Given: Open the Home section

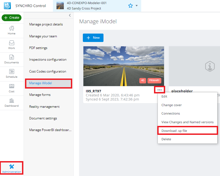Looking at the screenshot, I should click(12, 30).
